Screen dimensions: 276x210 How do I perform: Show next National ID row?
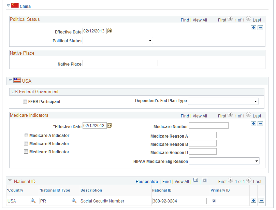coord(249,180)
